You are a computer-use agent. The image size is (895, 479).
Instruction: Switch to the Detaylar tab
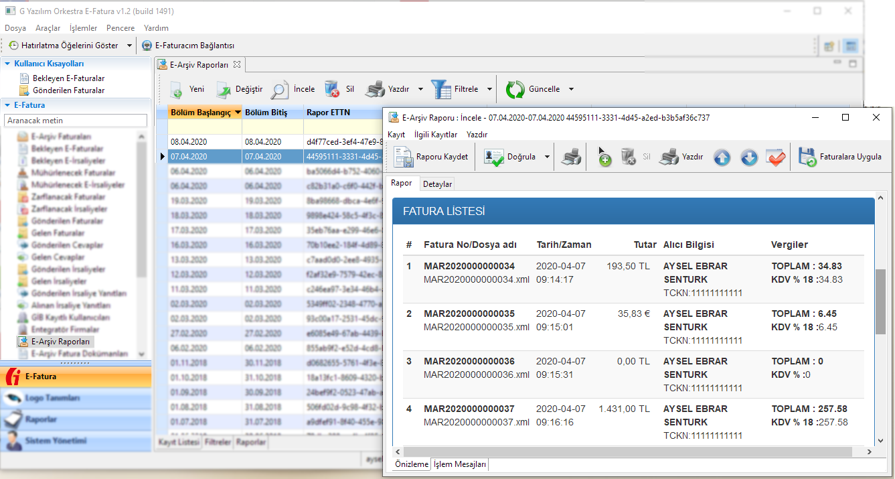point(437,184)
